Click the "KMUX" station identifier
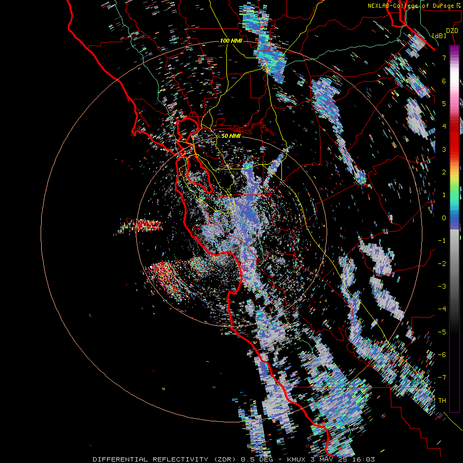Screen dimensions: 463x463 click(296, 459)
